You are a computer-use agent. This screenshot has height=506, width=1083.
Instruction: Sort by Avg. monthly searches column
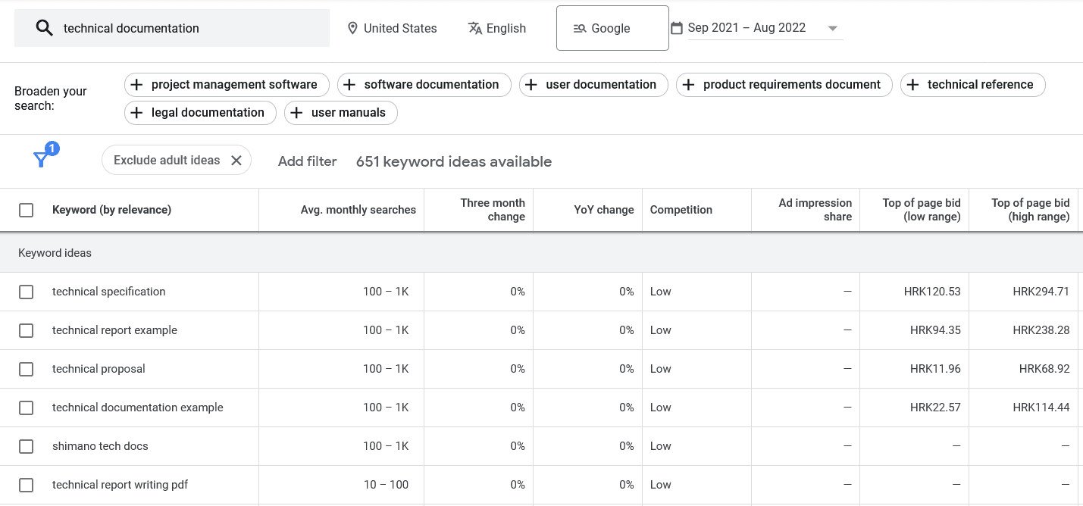[358, 210]
